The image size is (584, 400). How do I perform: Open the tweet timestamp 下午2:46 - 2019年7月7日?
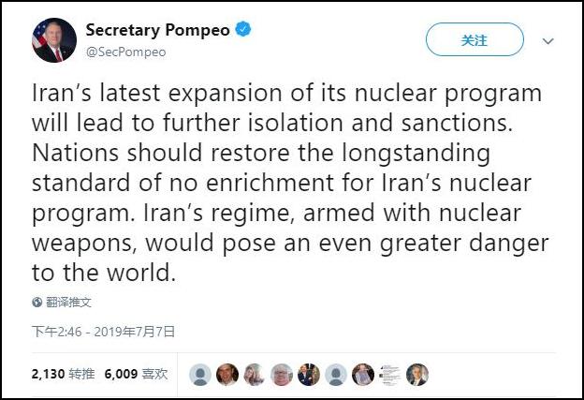tap(104, 332)
